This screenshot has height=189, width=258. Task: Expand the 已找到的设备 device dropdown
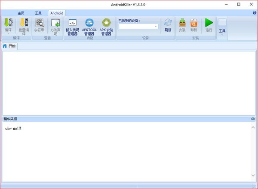(156, 27)
